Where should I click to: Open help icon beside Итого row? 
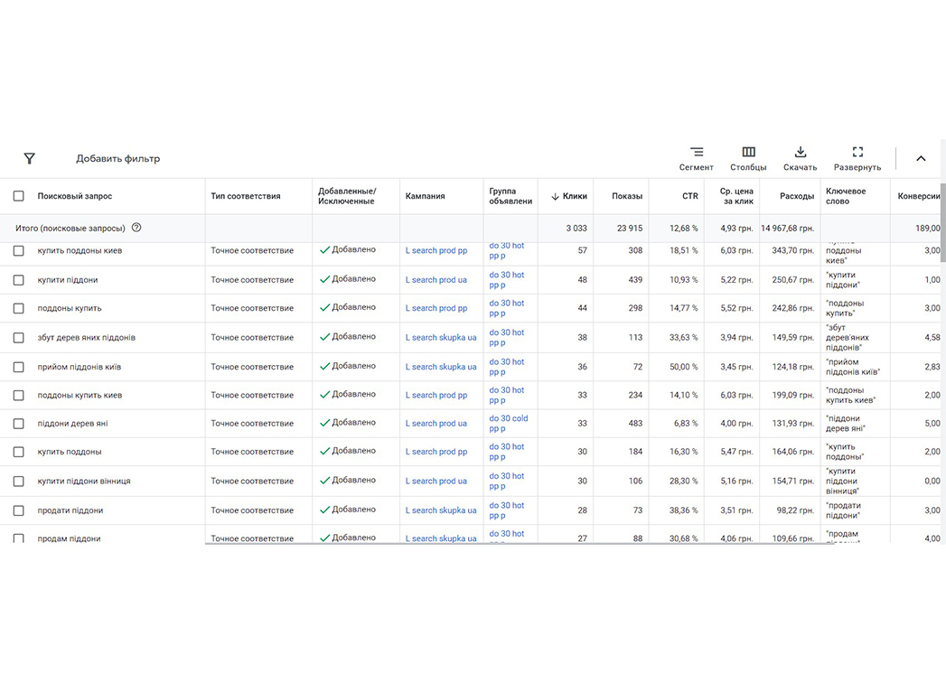tap(136, 228)
